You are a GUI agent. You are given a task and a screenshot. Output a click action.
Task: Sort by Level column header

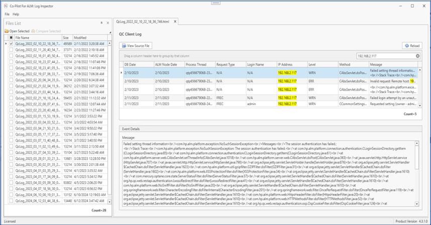(322, 65)
